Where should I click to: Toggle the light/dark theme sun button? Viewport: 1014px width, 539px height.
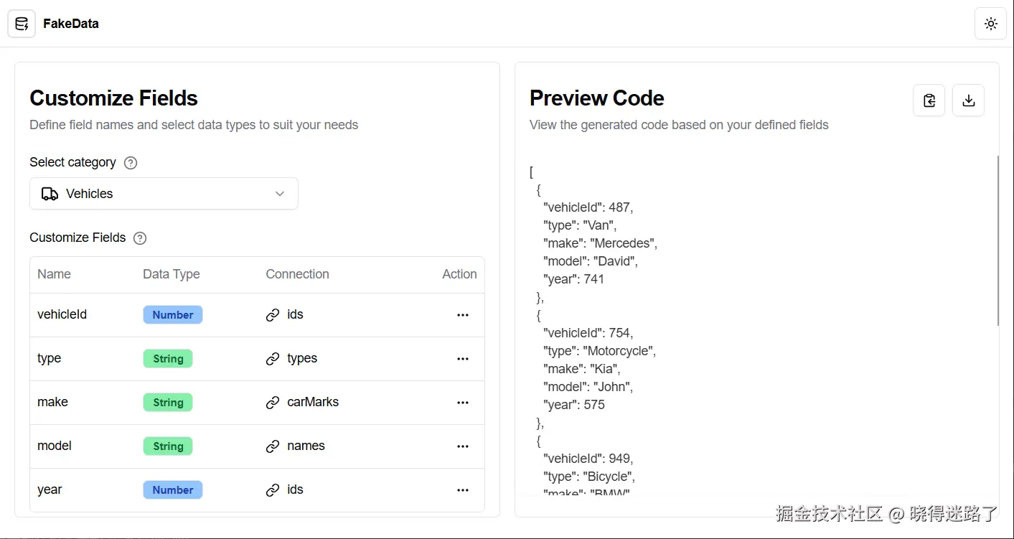point(990,24)
